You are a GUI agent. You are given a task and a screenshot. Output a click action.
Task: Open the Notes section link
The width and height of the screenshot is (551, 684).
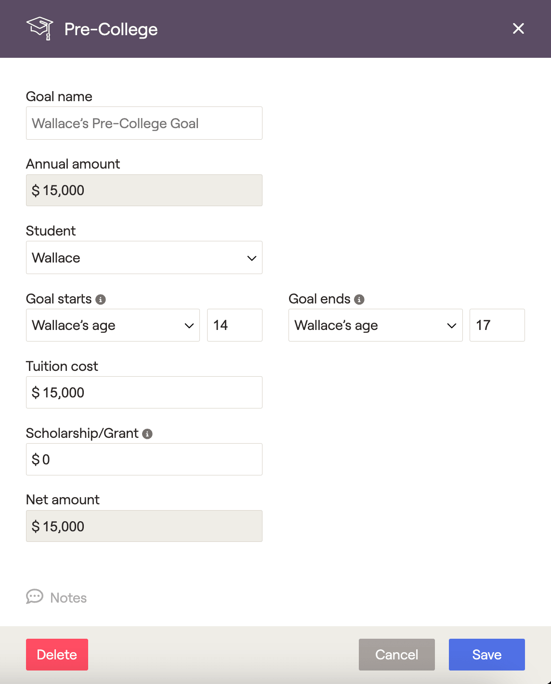(68, 598)
